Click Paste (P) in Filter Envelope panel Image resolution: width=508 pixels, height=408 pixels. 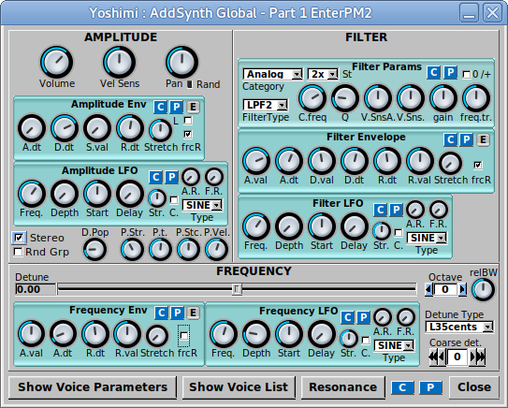coord(466,139)
